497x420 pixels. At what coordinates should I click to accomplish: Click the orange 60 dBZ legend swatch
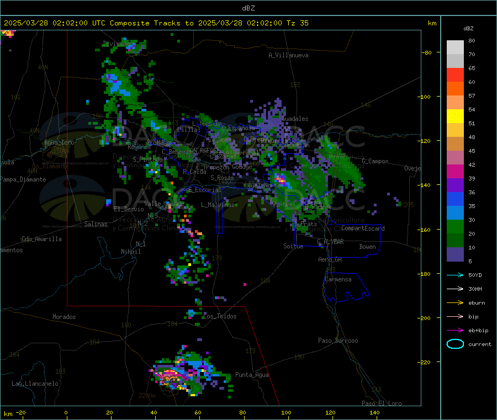coord(455,89)
